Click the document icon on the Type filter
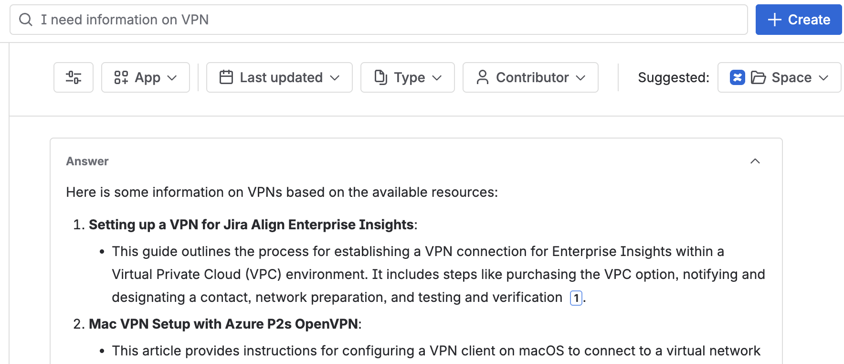844x364 pixels. click(x=380, y=77)
